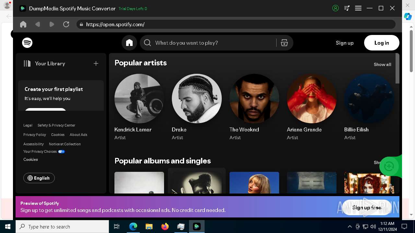This screenshot has height=233, width=415.
Task: Click the Kendrick Lamar name text
Action: point(133,129)
